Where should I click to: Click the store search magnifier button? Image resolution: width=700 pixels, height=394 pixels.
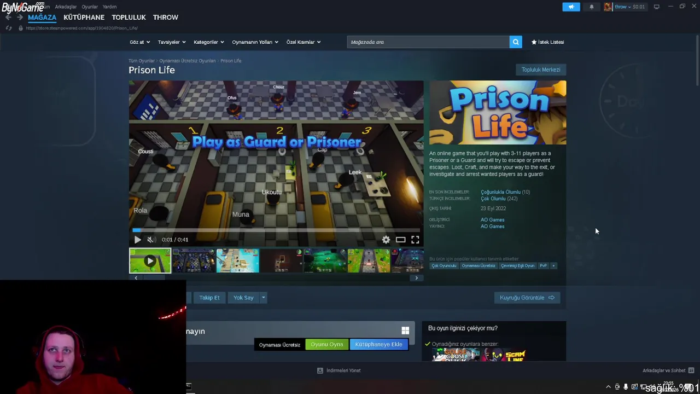pyautogui.click(x=516, y=42)
